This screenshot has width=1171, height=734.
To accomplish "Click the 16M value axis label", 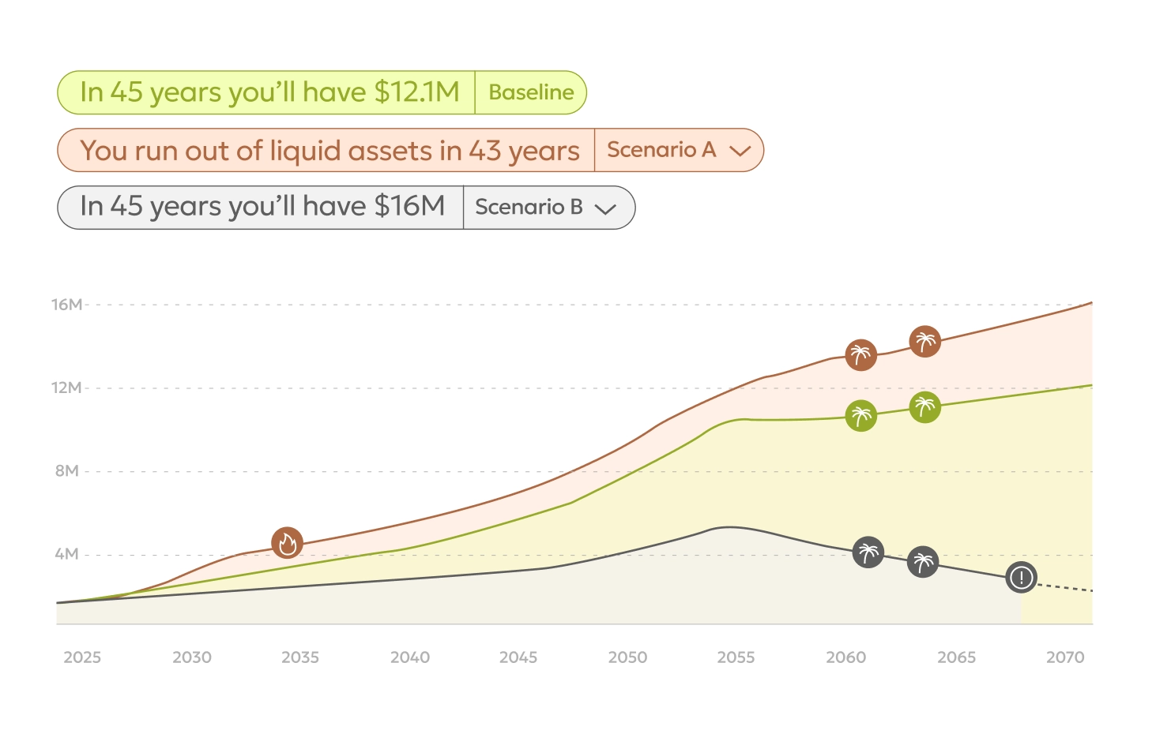I will pos(67,305).
